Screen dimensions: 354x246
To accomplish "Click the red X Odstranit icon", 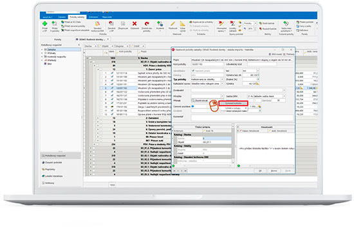I will click(x=135, y=23).
